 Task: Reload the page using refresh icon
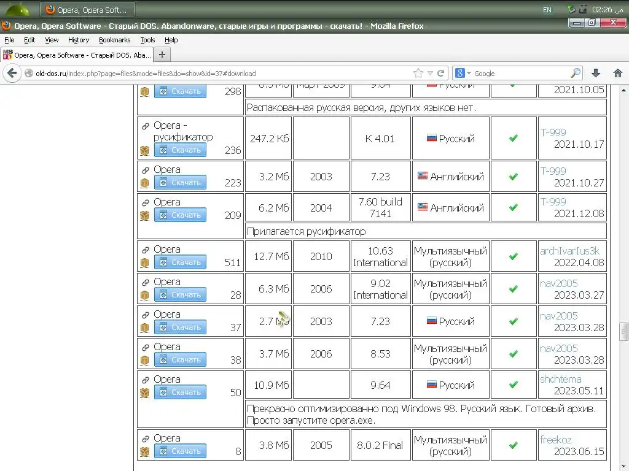(x=440, y=74)
